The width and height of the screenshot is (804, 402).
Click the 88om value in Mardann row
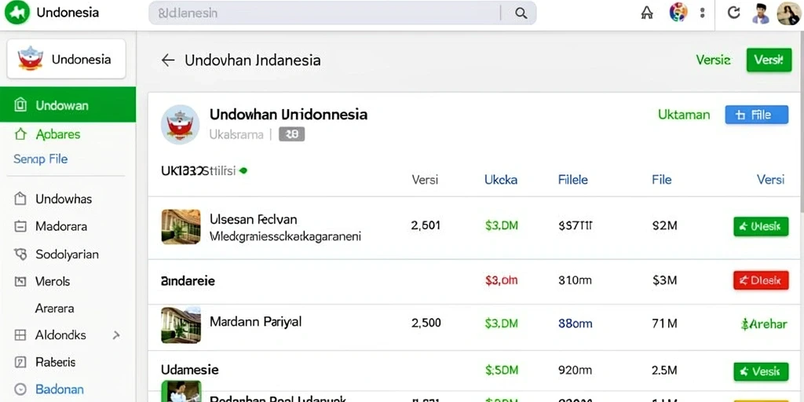(x=575, y=323)
